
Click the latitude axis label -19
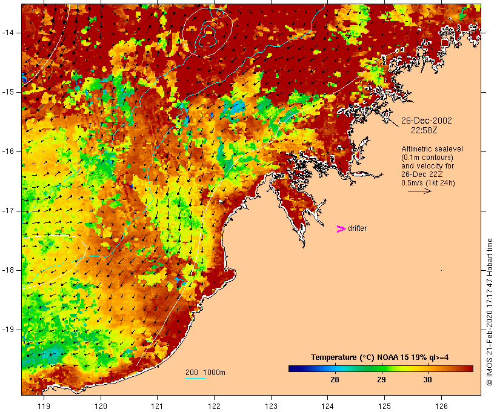7,330
